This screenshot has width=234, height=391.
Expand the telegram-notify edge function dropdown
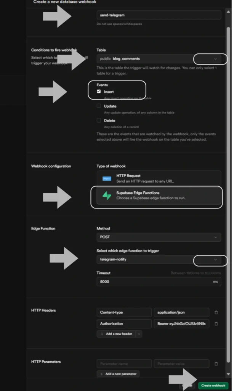[x=159, y=260]
